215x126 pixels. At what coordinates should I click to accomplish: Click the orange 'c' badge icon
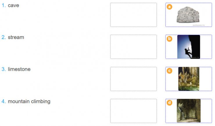click(169, 71)
